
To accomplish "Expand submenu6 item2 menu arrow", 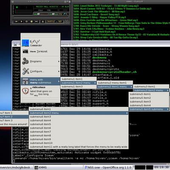I will tap(127, 113).
